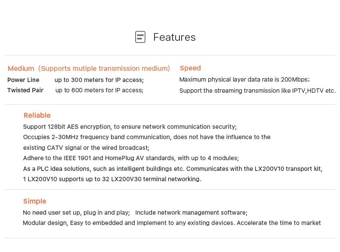Click the IPTV, HDTV streaming transmission line
This screenshot has height=252, width=340.
pyautogui.click(x=258, y=91)
